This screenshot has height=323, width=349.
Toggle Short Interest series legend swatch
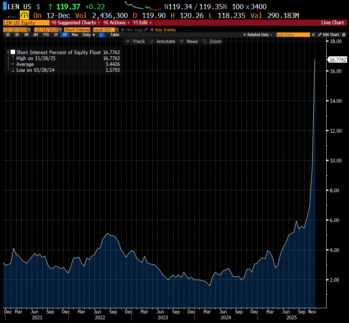[13, 52]
